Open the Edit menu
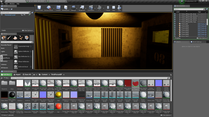Viewport: 209px width, 117px height. coord(7,4)
